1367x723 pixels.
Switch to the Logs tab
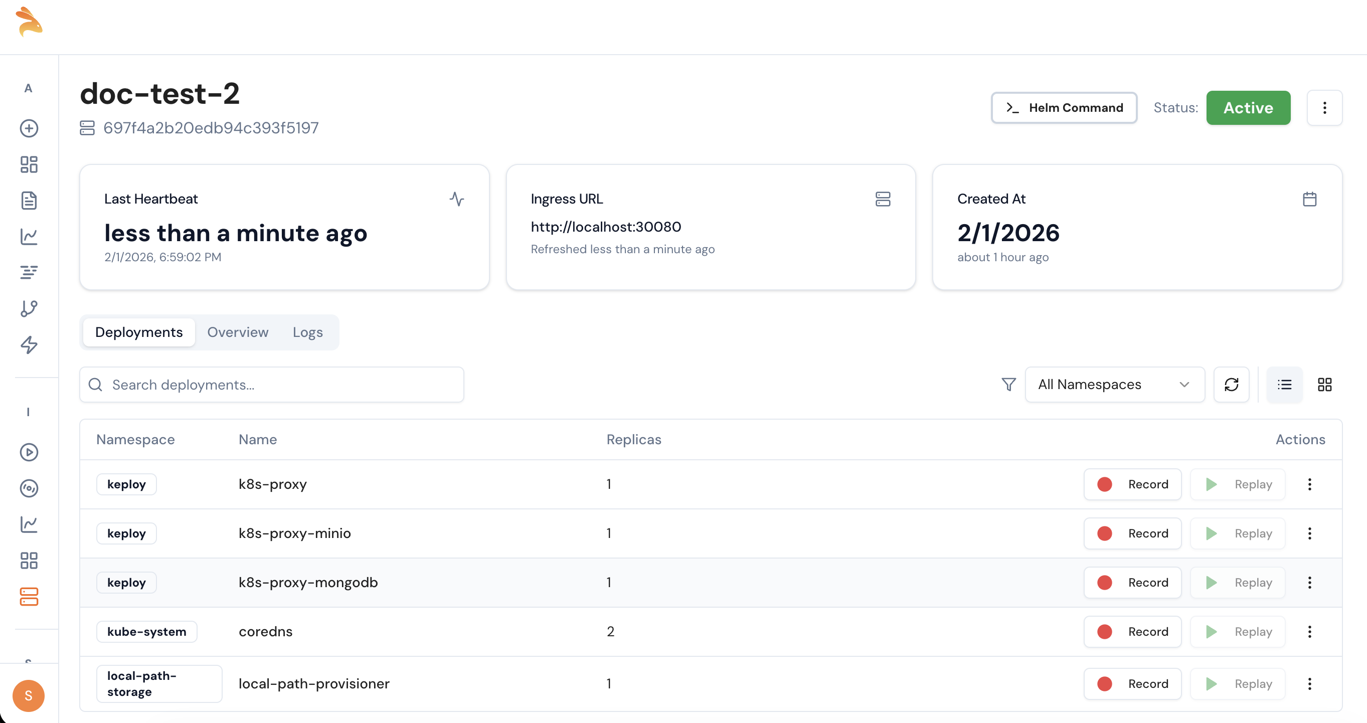coord(308,332)
